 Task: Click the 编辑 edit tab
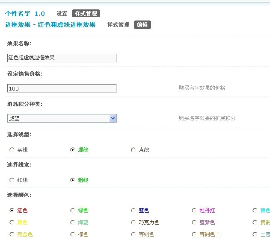point(142,25)
